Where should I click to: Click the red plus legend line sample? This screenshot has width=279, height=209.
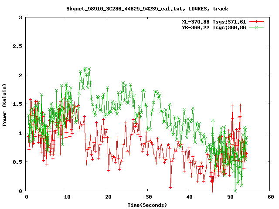point(256,22)
